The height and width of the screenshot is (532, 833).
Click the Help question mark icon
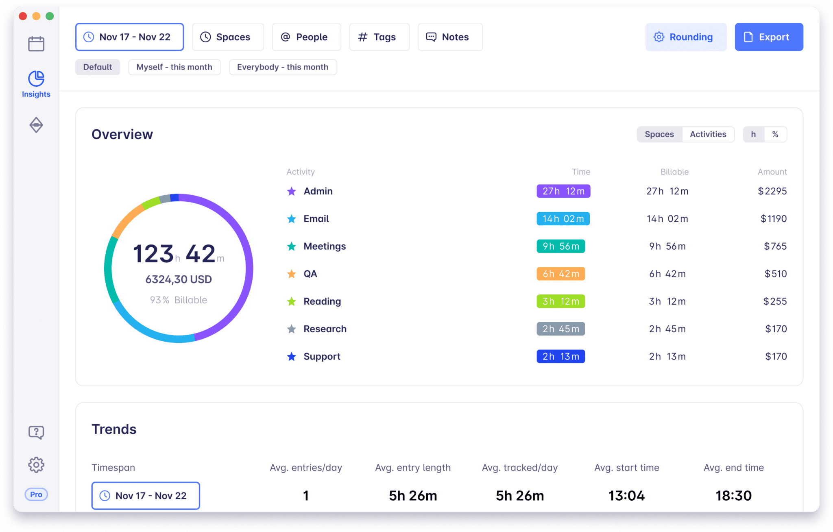(x=35, y=432)
